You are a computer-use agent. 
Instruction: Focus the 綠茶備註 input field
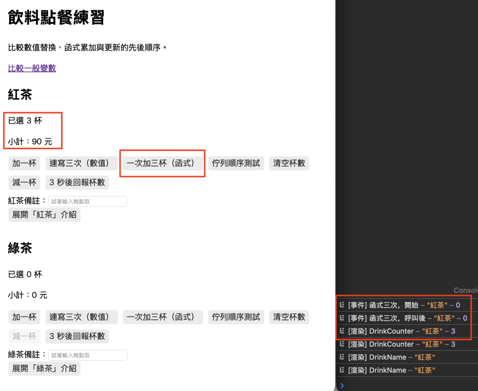tap(87, 355)
